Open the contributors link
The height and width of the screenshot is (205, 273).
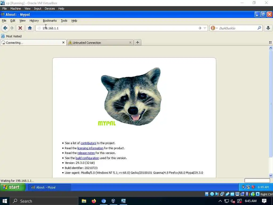[x=88, y=143]
